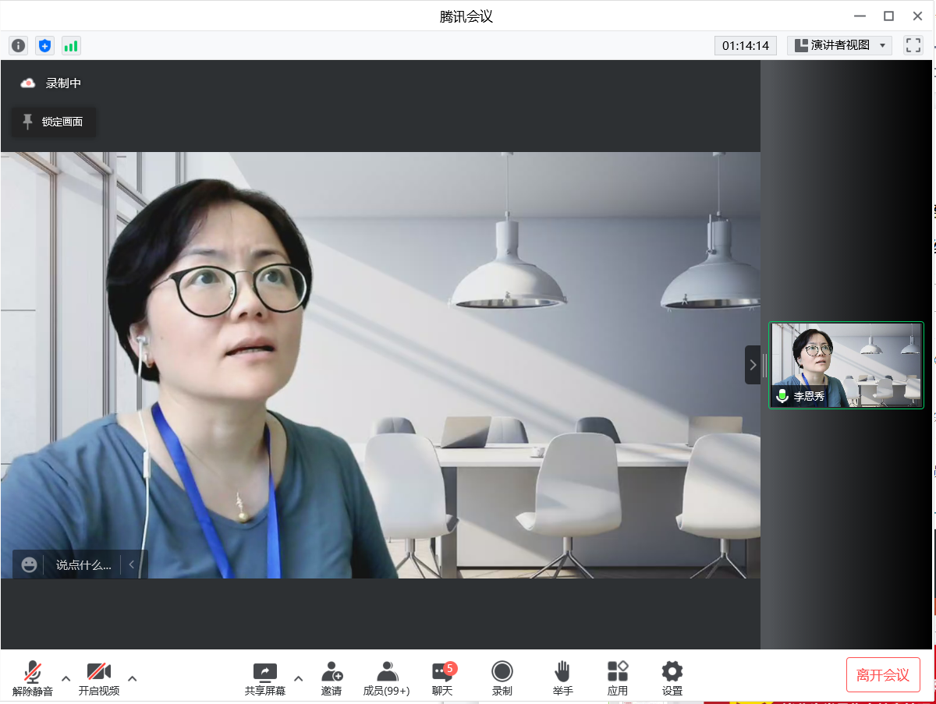
Task: Raise hand with 举手 button
Action: (x=562, y=678)
